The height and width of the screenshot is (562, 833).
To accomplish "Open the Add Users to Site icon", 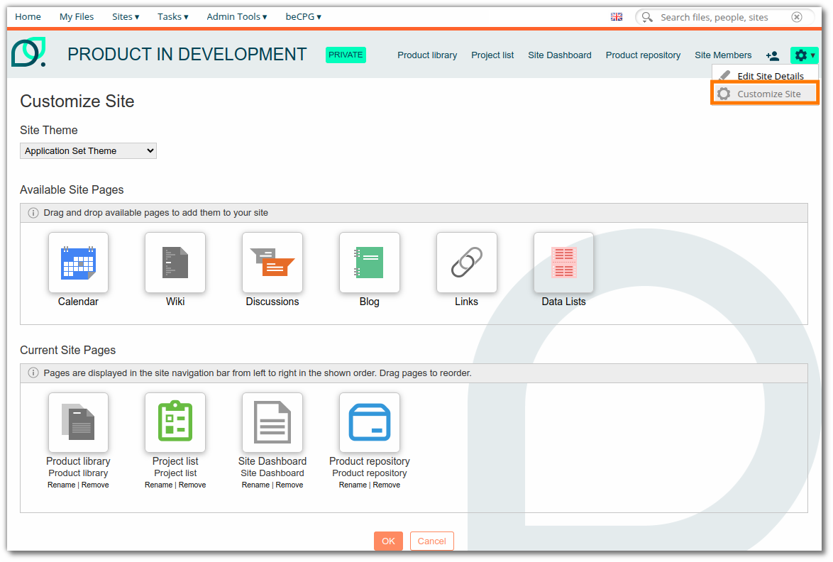I will click(x=772, y=55).
